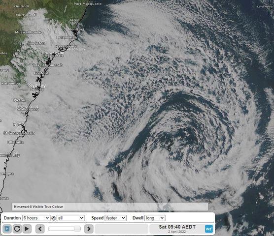Open the Dwell dropdown set to long
The image size is (274, 236).
pyautogui.click(x=155, y=218)
